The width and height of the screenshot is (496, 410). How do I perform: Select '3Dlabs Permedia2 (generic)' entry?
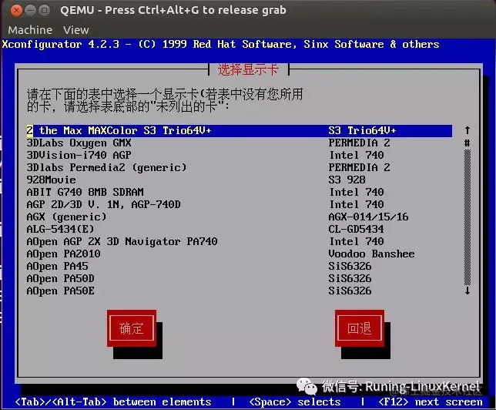106,167
